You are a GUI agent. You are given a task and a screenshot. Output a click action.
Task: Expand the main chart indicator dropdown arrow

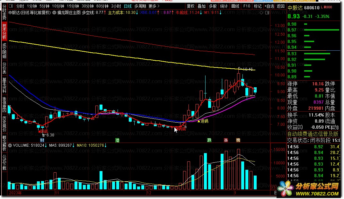point(54,13)
